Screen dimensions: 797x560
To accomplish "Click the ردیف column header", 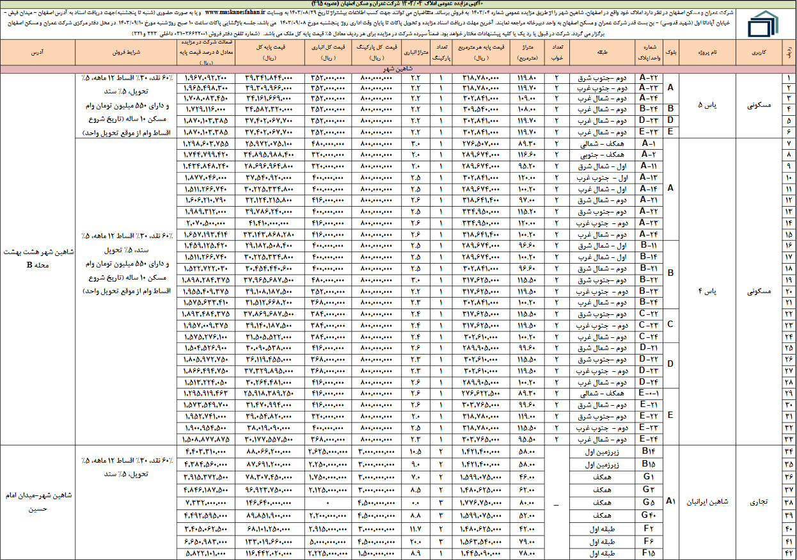I will pos(789,52).
